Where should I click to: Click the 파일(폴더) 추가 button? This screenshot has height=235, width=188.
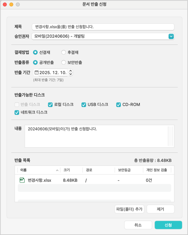tap(129, 209)
